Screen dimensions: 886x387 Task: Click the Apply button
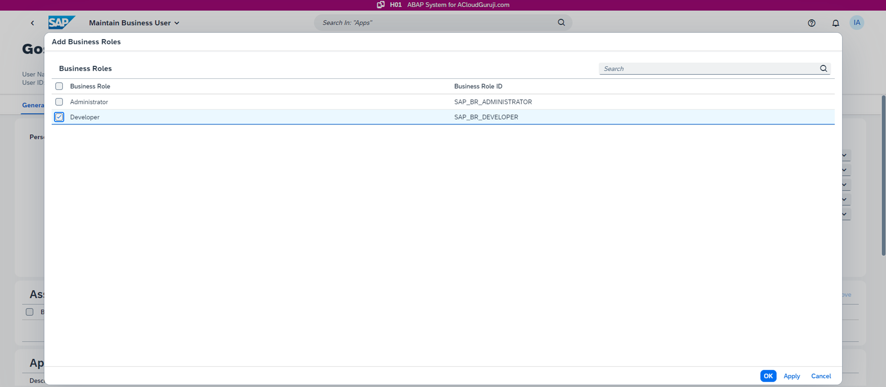click(x=791, y=376)
